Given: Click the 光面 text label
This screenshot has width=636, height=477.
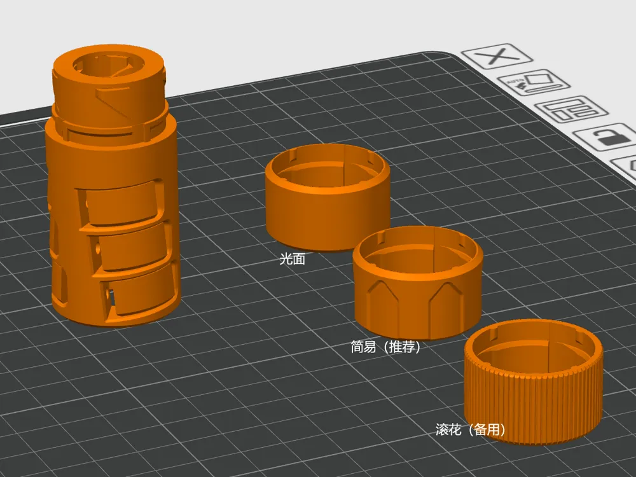Looking at the screenshot, I should click(x=292, y=259).
